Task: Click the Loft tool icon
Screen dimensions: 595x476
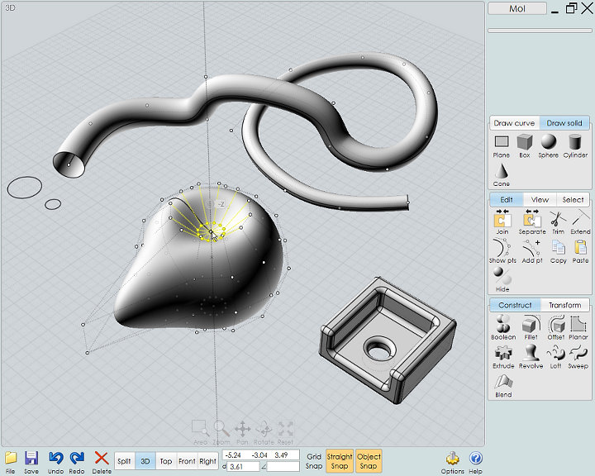Action: tap(555, 355)
